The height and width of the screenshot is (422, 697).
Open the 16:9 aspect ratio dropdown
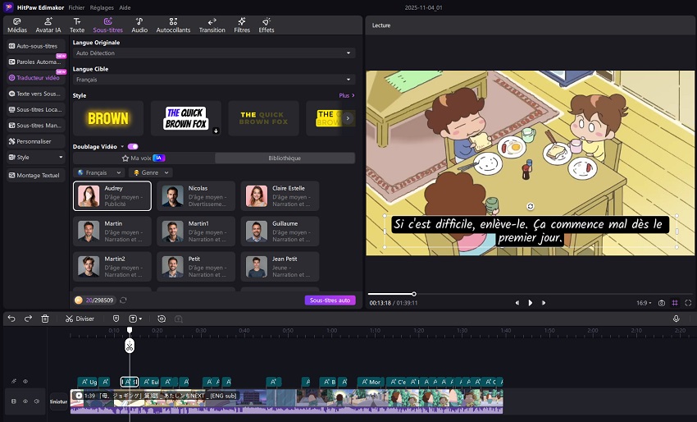pyautogui.click(x=644, y=303)
